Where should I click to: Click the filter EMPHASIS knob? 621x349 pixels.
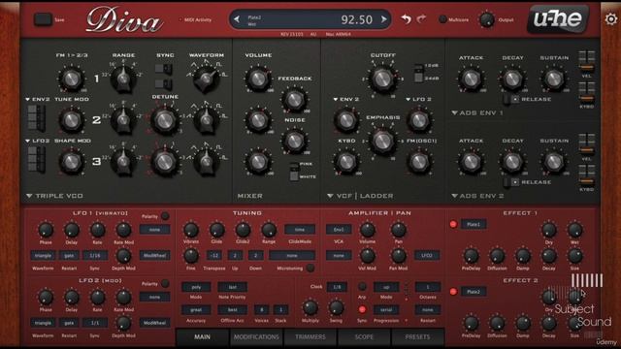pyautogui.click(x=382, y=141)
